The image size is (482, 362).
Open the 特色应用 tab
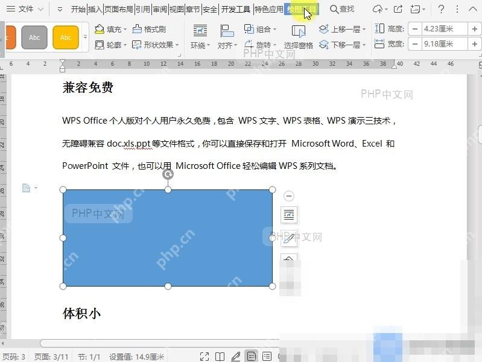pos(269,10)
